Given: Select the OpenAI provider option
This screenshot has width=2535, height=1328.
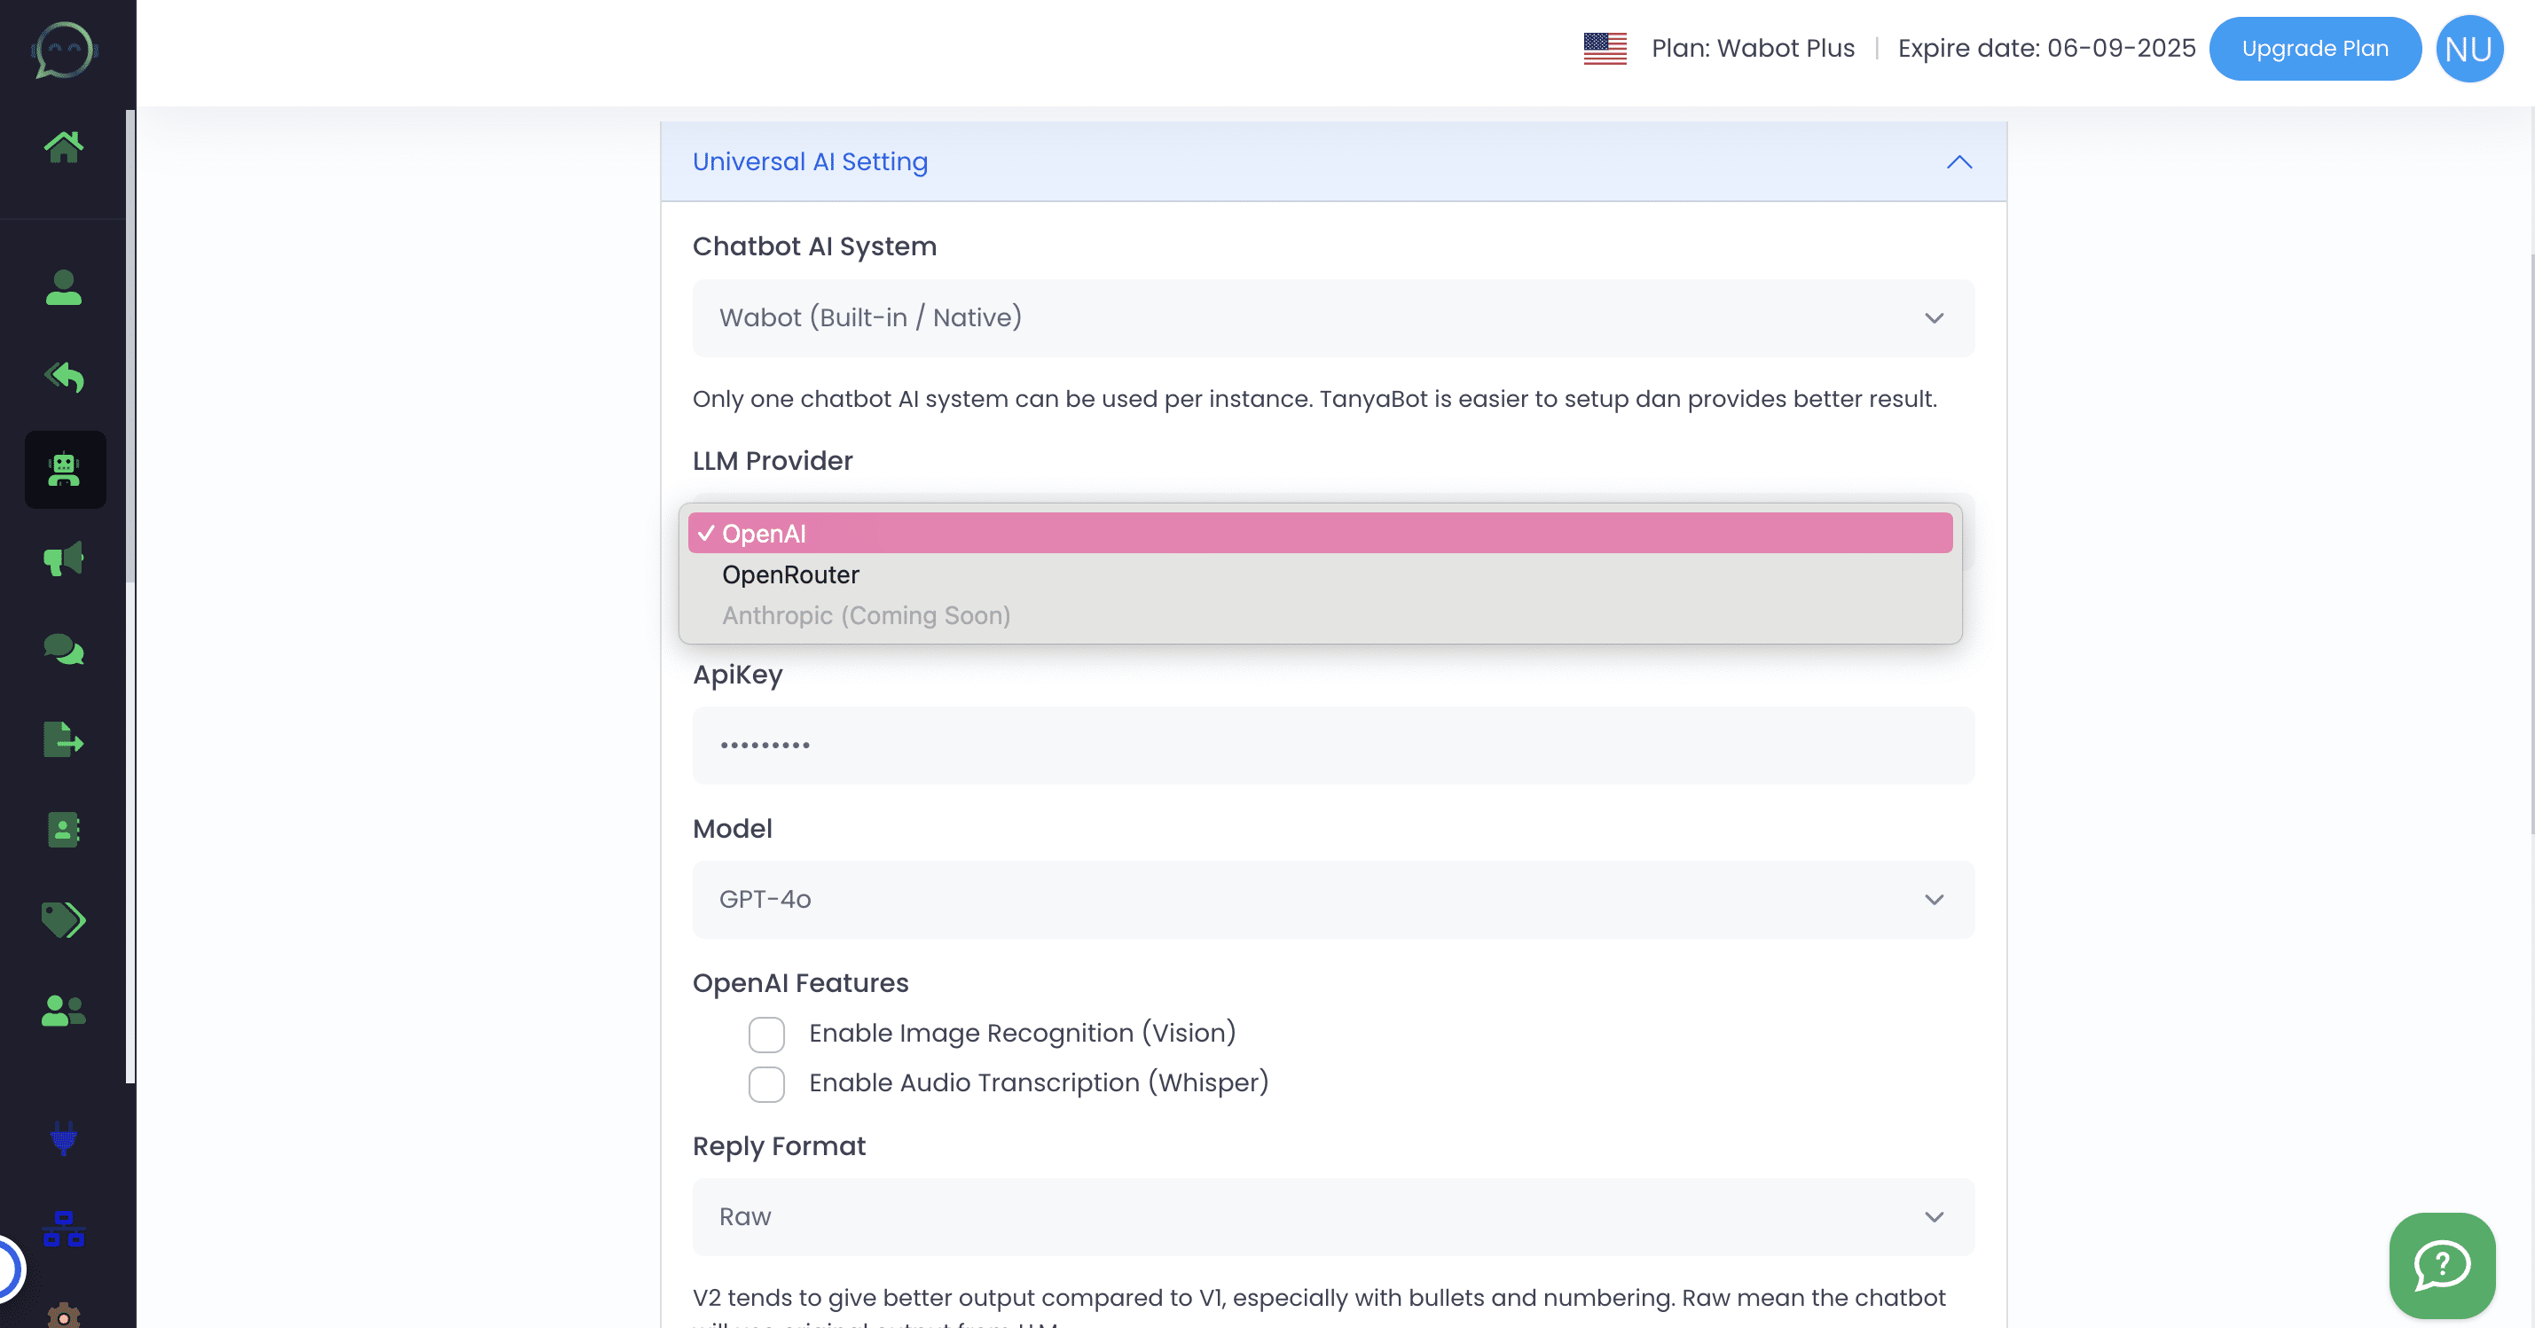Looking at the screenshot, I should (x=1320, y=533).
